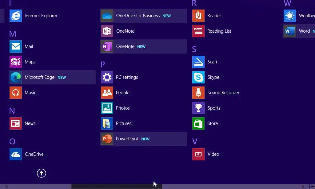Open the PC settings gear icon
315x189 pixels.
107,77
